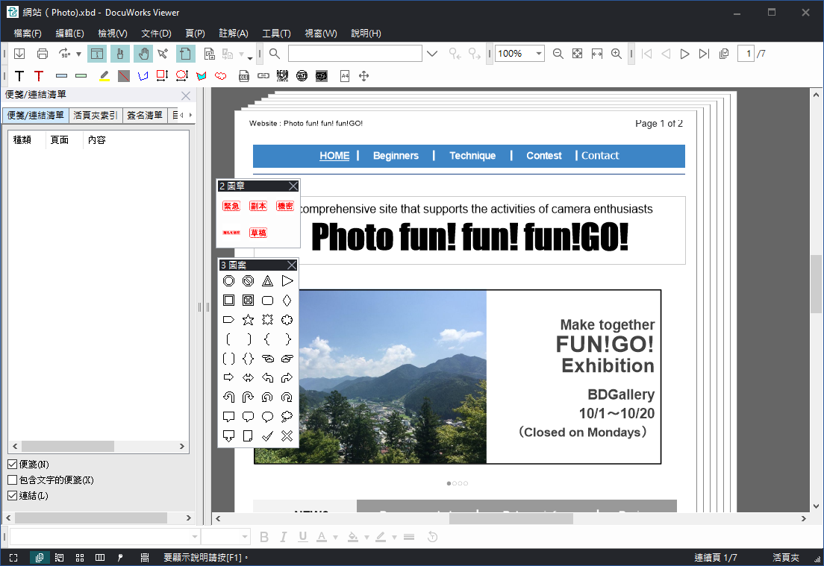Select the black text annotation tool
This screenshot has width=824, height=566.
[19, 76]
